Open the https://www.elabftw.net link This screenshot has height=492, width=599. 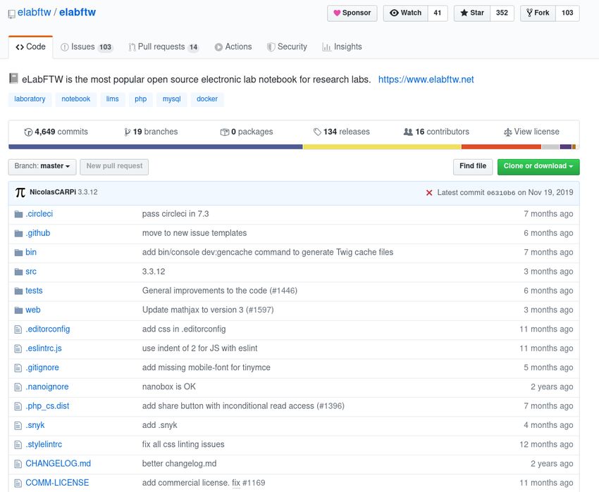tap(426, 80)
